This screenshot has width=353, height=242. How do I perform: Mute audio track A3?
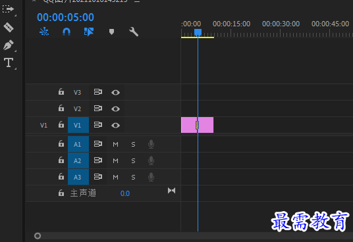pos(115,177)
